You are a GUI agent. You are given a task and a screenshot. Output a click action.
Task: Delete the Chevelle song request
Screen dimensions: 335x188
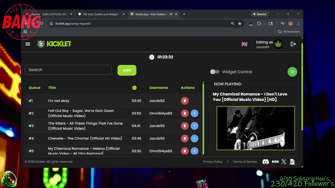(185, 138)
